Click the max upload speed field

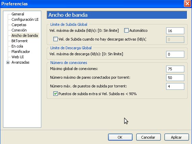(x=175, y=31)
